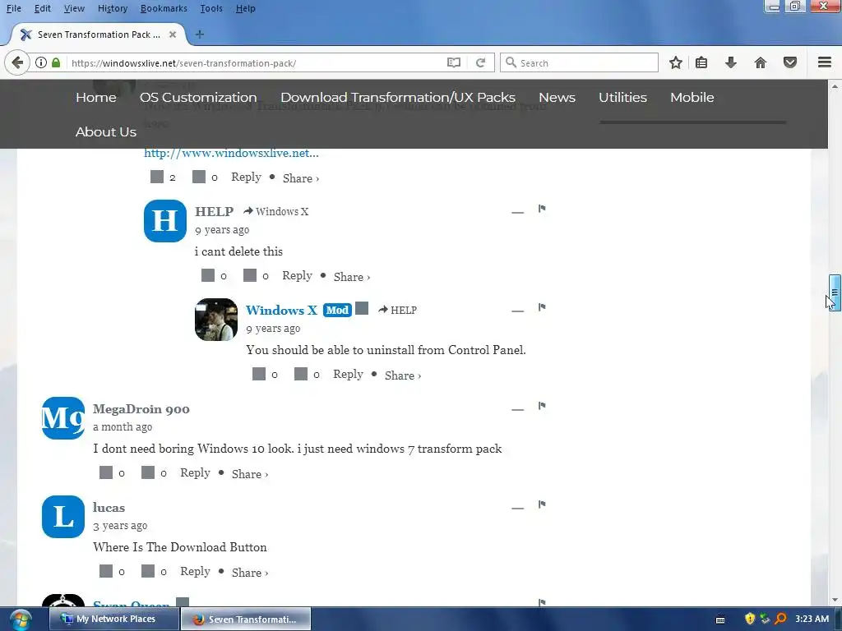Click the HELP user avatar
842x631 pixels.
pyautogui.click(x=164, y=221)
